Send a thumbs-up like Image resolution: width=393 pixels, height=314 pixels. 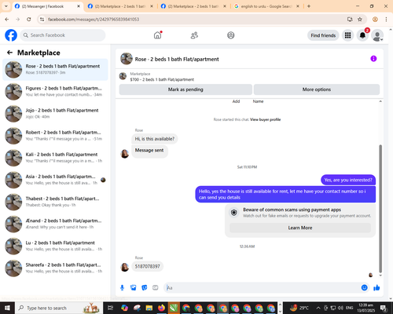(376, 288)
